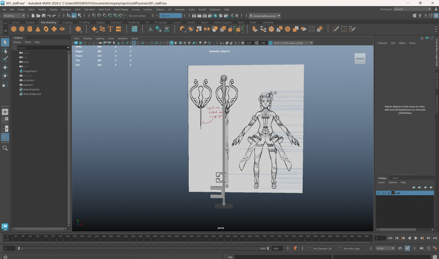
Task: Open the 24 fps frame rate dropdown
Action: (385, 248)
